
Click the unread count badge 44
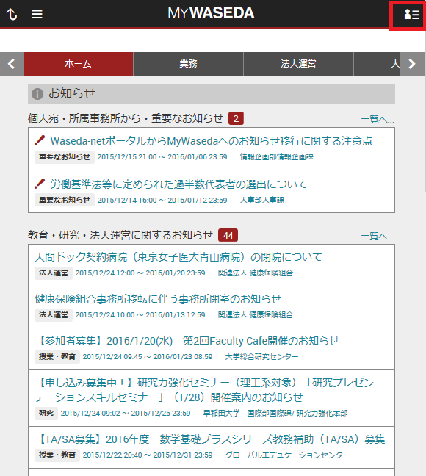coord(228,235)
